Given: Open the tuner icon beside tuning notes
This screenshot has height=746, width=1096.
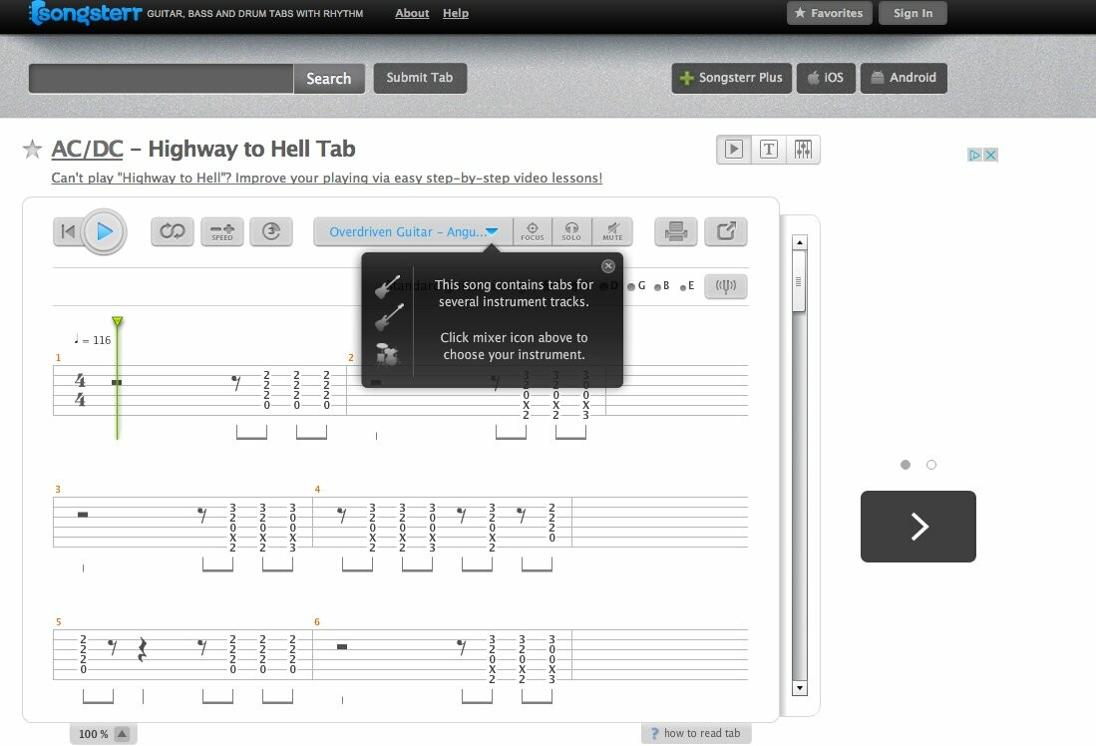Looking at the screenshot, I should click(726, 286).
